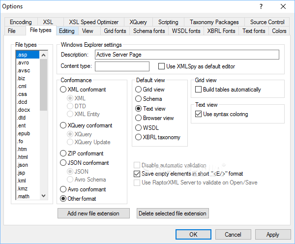Select .math in file types list
This screenshot has height=244, width=295.
point(28,196)
